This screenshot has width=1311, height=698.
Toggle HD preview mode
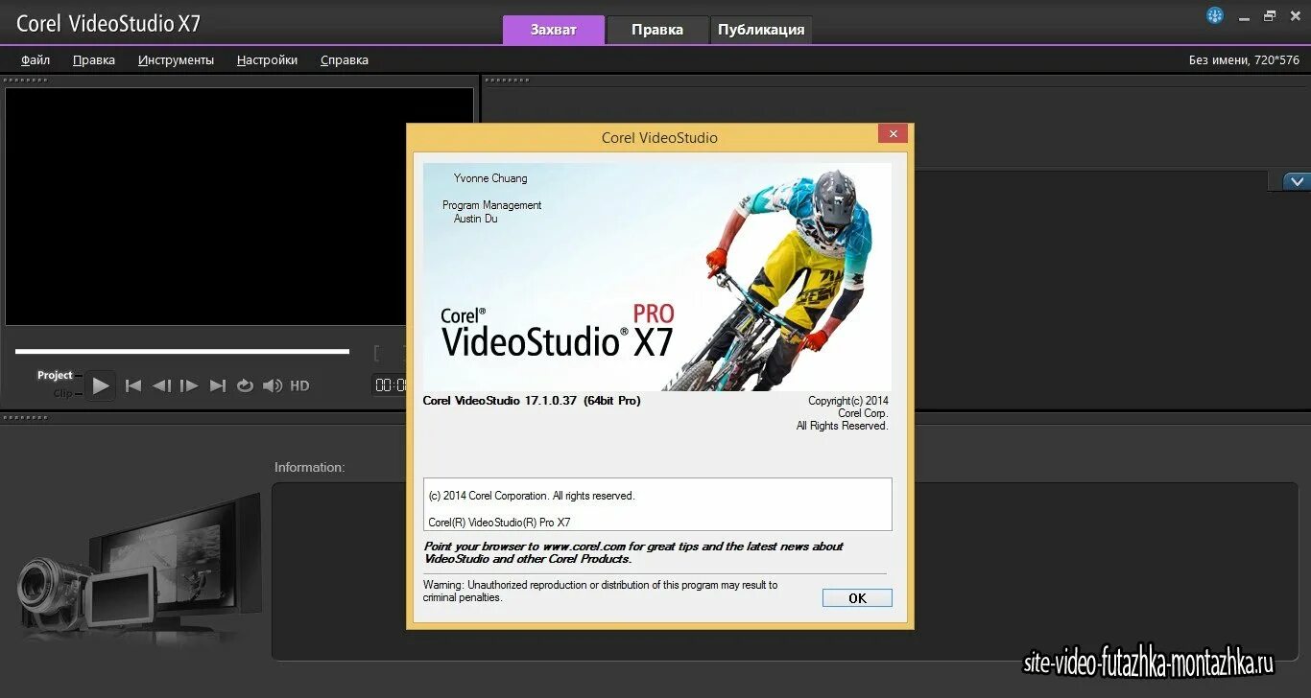(299, 385)
